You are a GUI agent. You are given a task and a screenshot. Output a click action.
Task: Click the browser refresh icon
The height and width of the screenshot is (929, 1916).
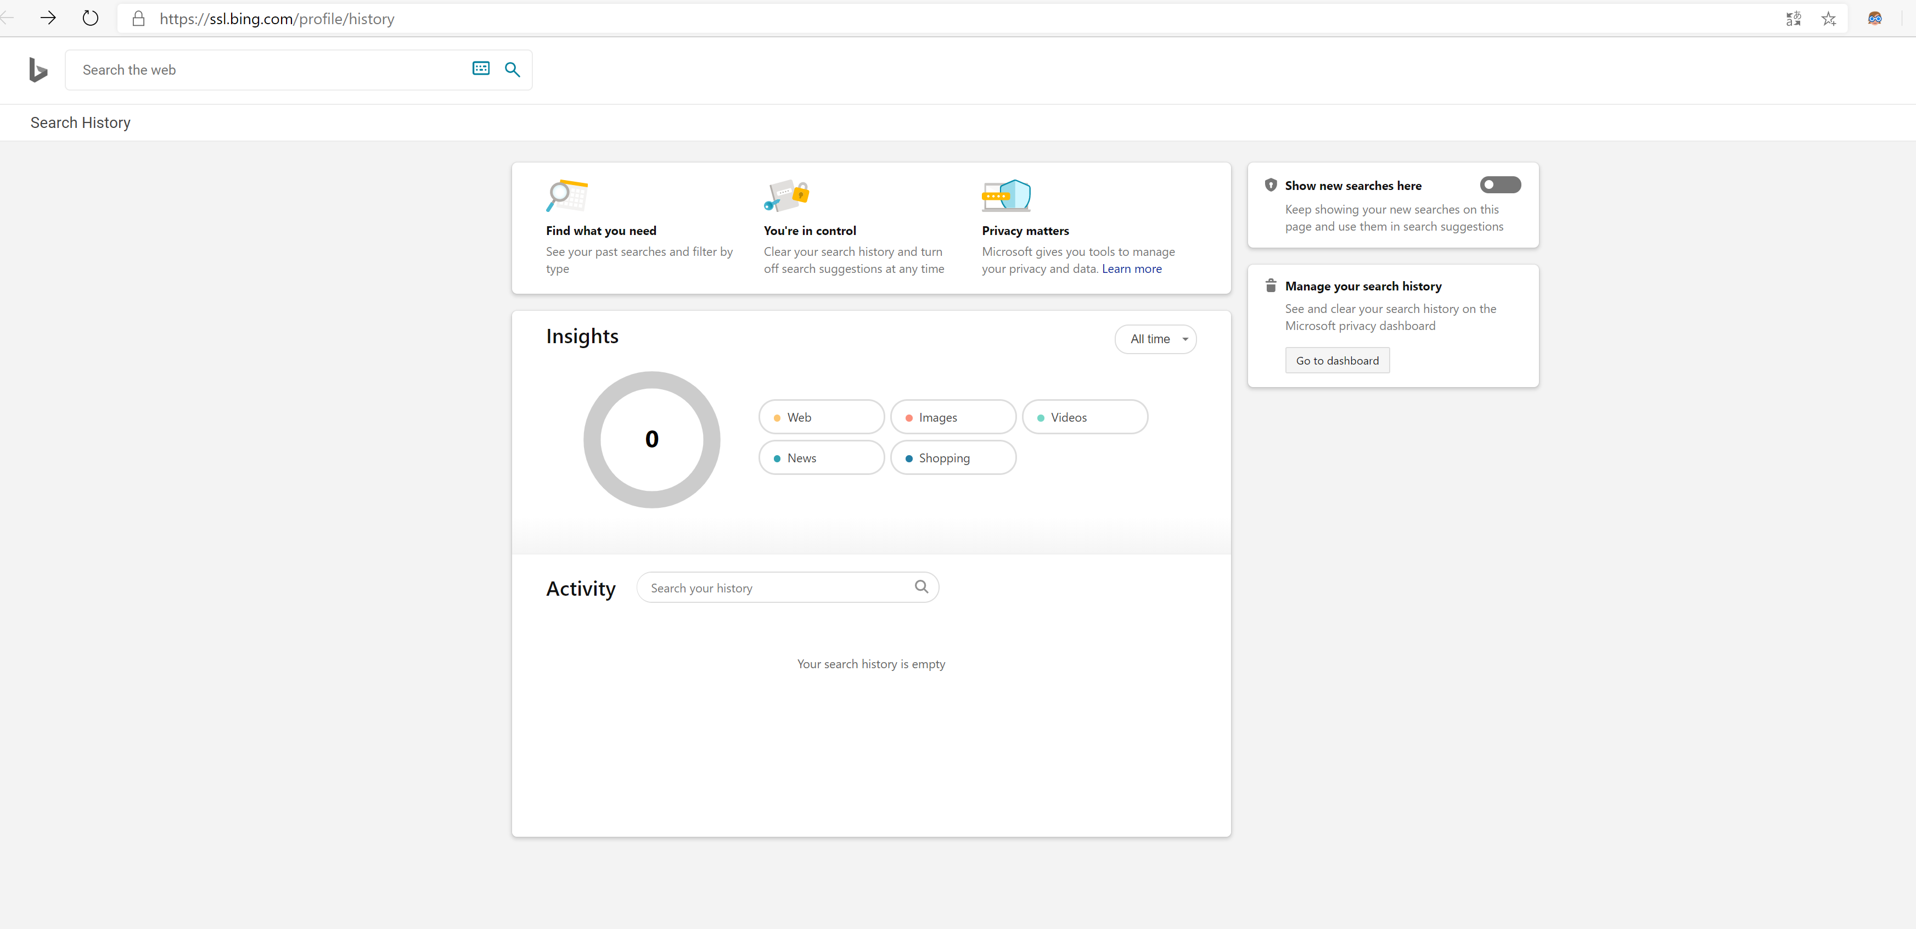click(90, 18)
